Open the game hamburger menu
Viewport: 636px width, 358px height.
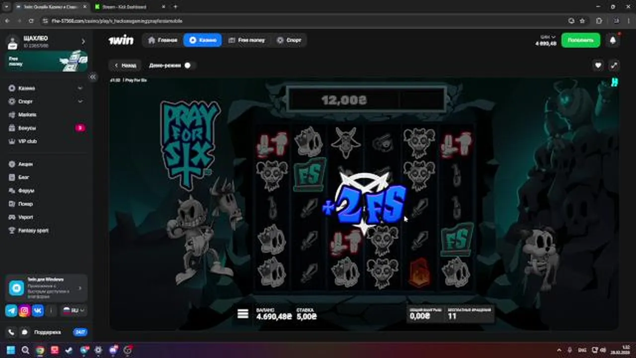click(x=243, y=314)
